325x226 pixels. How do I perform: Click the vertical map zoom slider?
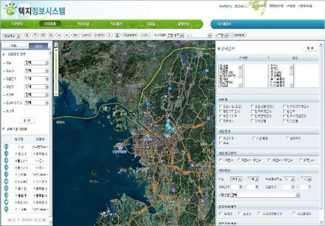click(x=56, y=70)
